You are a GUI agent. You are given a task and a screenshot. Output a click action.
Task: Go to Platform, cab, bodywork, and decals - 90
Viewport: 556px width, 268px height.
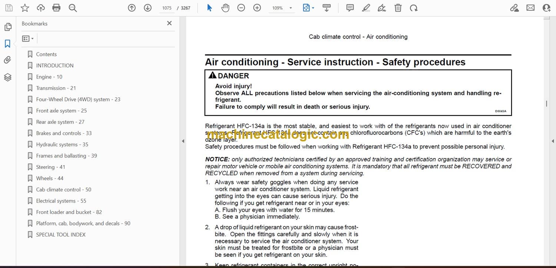(83, 223)
